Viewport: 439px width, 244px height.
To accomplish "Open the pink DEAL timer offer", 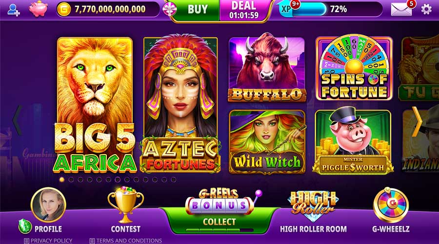I will [x=244, y=10].
